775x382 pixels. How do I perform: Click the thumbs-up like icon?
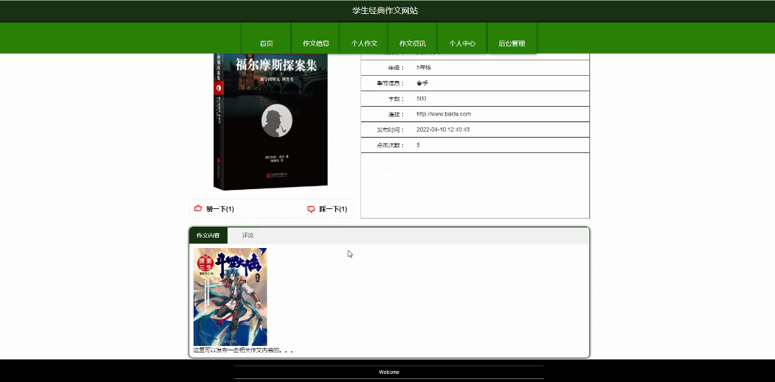pos(198,208)
